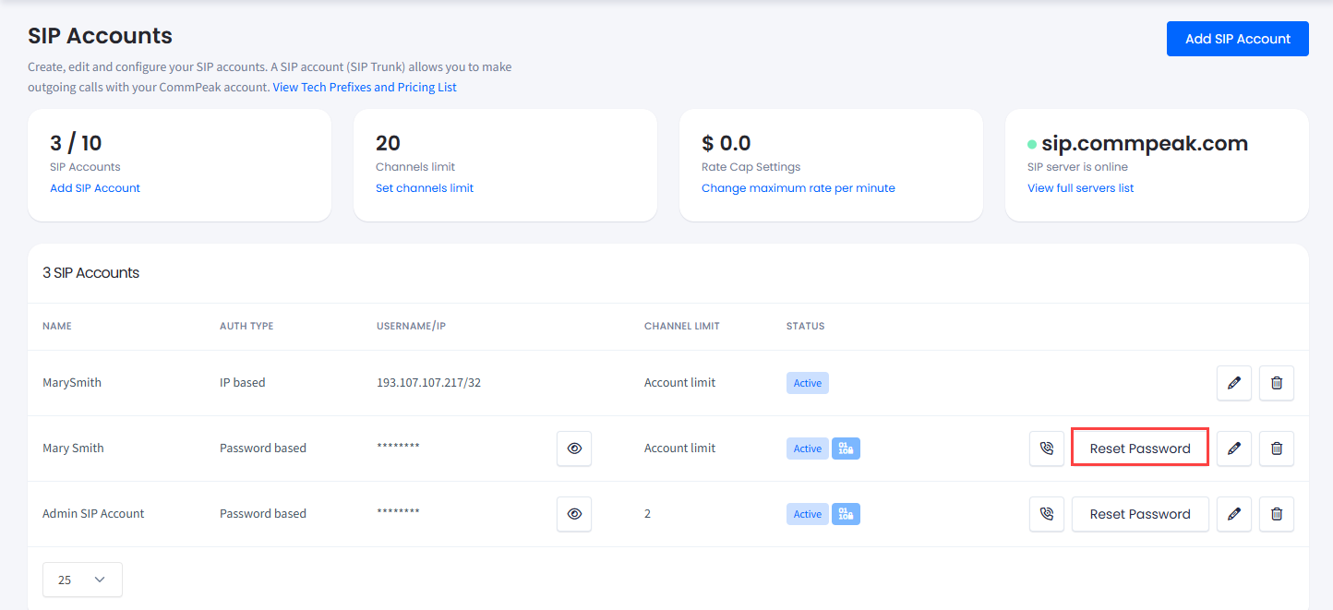
Task: Reset Mary Smith's password
Action: click(1139, 448)
